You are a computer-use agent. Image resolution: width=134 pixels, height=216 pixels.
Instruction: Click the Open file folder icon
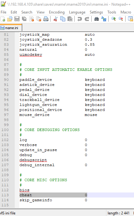coord(10,19)
